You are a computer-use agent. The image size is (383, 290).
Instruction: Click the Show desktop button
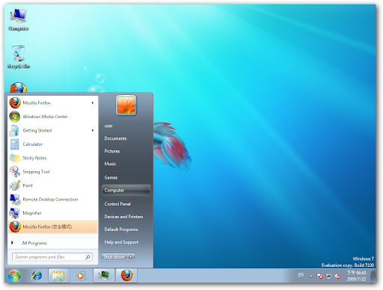pyautogui.click(x=373, y=276)
